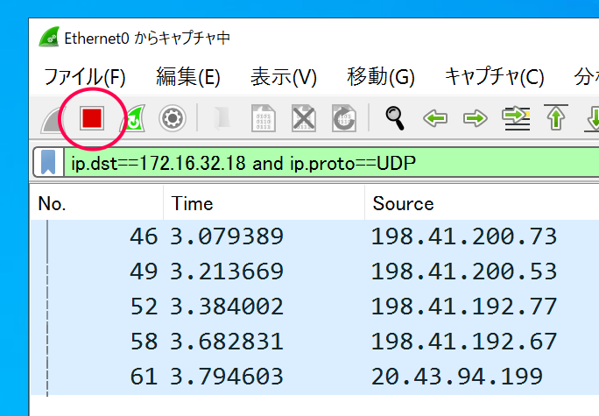Screen dimensions: 599x416
Task: Go back to previous packet
Action: [x=435, y=118]
